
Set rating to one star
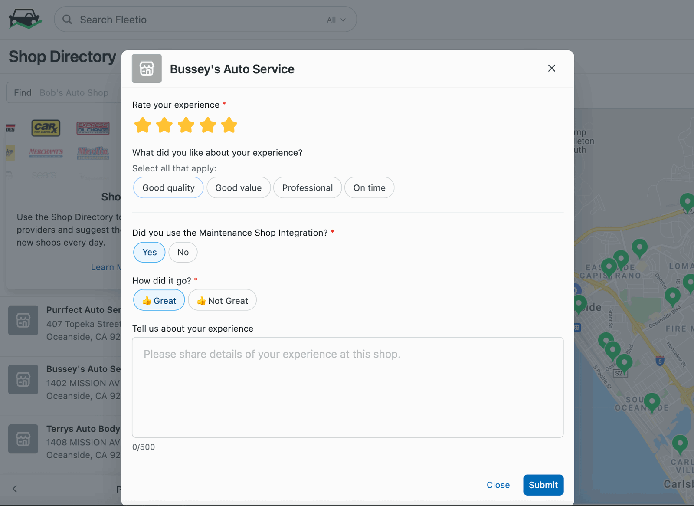143,125
